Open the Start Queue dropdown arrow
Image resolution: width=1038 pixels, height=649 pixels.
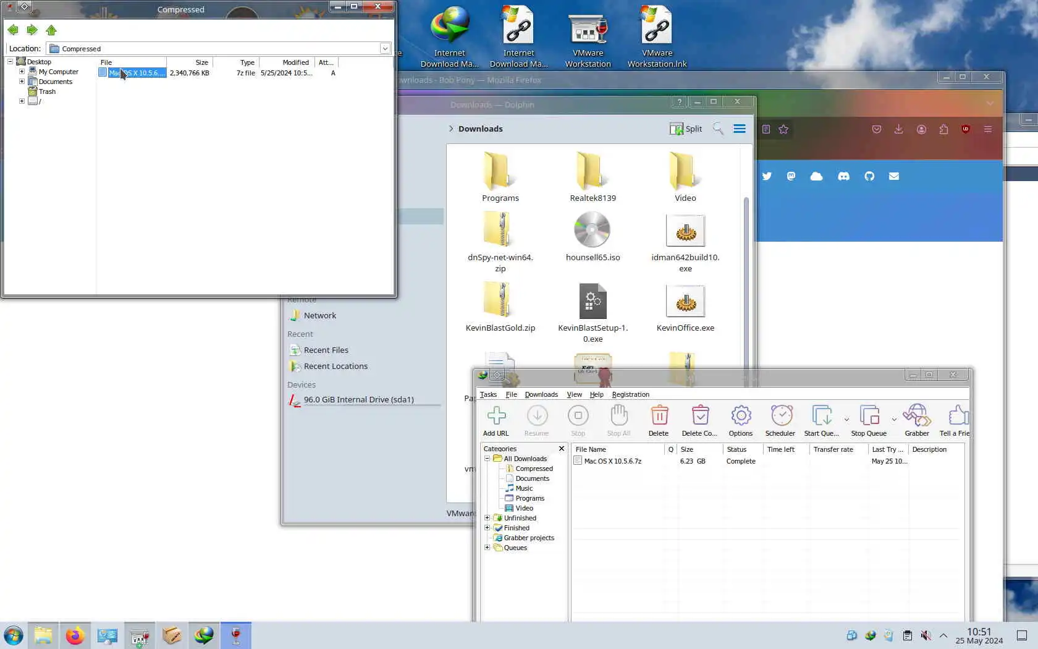[x=846, y=420]
